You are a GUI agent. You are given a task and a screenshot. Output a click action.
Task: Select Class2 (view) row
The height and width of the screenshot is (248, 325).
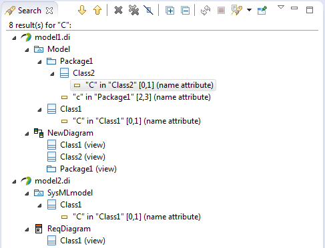click(x=83, y=157)
